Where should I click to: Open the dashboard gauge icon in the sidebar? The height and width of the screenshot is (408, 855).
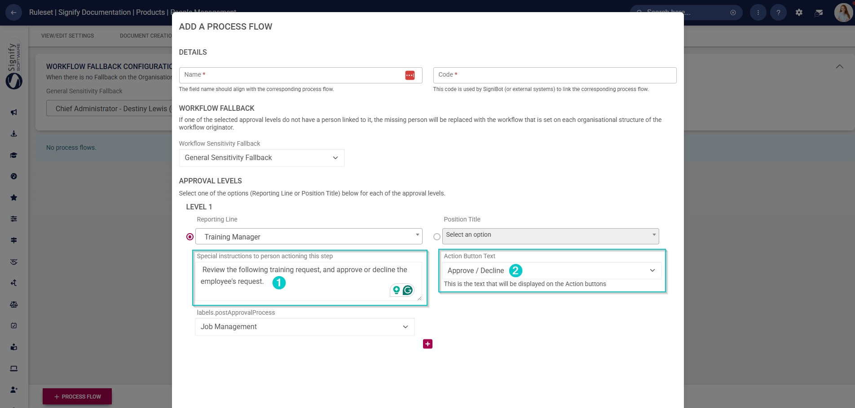[14, 176]
